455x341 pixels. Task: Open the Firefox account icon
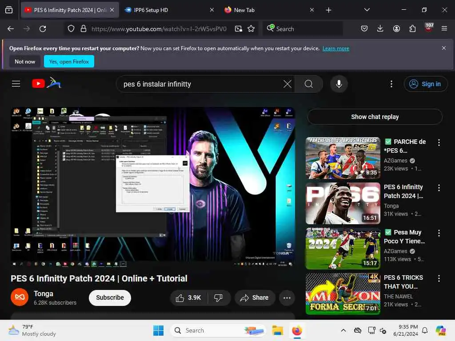point(396,28)
